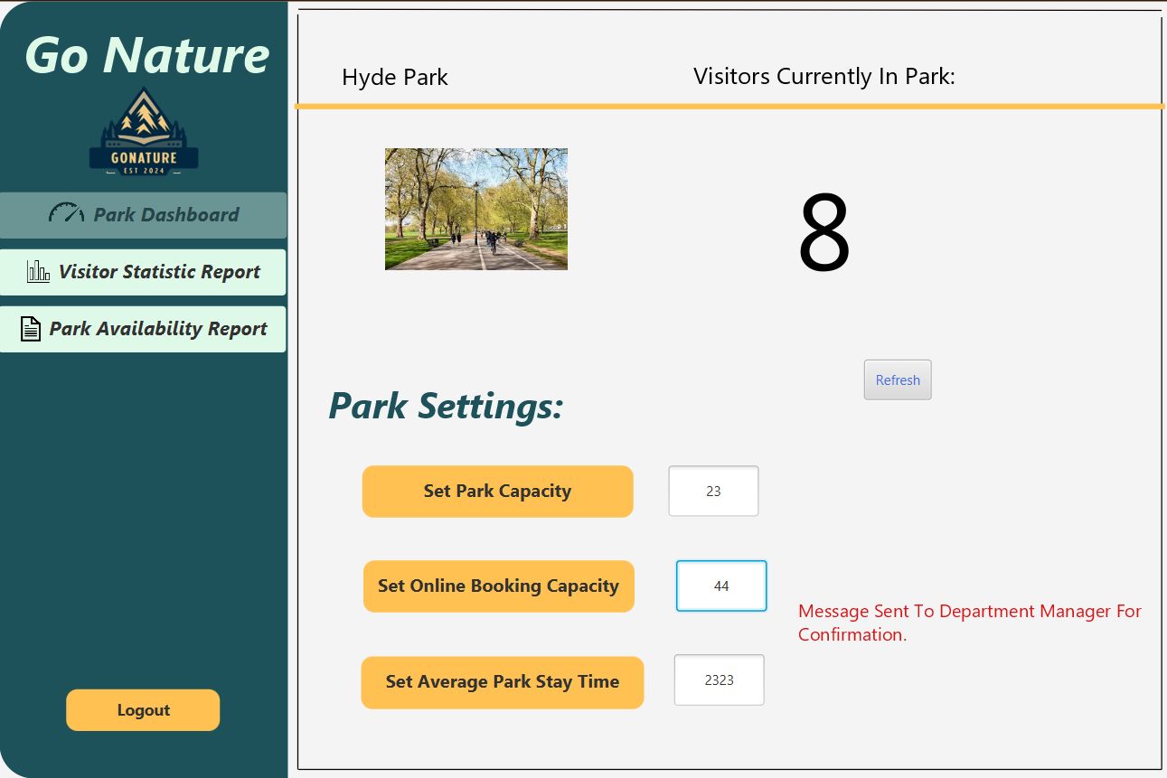Click the Go Nature title text
The height and width of the screenshot is (778, 1167).
[x=146, y=54]
